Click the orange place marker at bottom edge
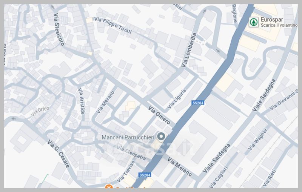 click(109, 186)
